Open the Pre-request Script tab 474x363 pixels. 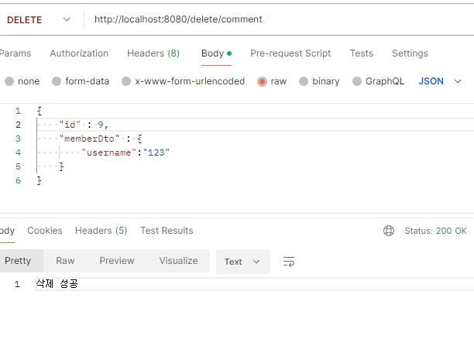290,53
